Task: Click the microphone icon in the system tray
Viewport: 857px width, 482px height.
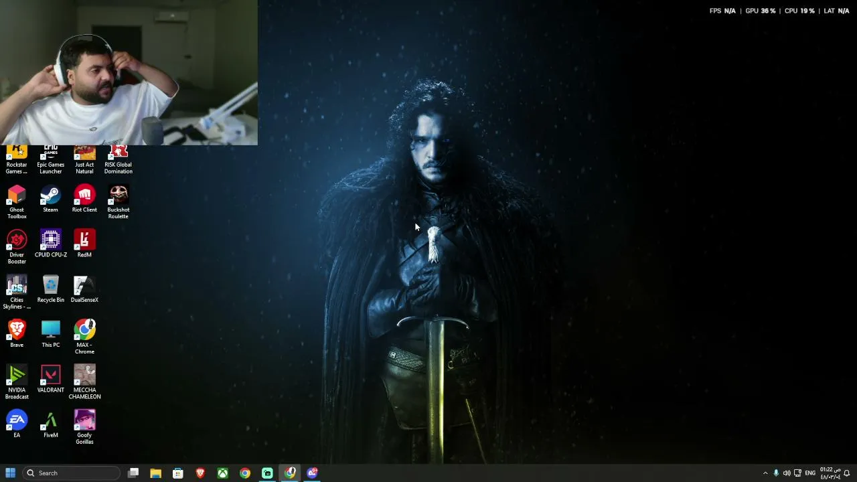Action: [776, 473]
